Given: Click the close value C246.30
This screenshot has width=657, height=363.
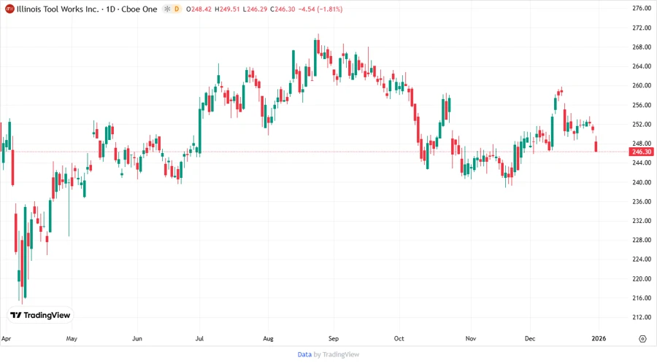Looking at the screenshot, I should (283, 9).
